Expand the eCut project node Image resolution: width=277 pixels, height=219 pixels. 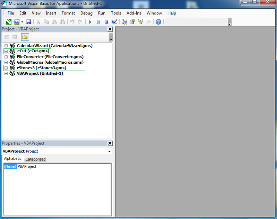click(6, 51)
